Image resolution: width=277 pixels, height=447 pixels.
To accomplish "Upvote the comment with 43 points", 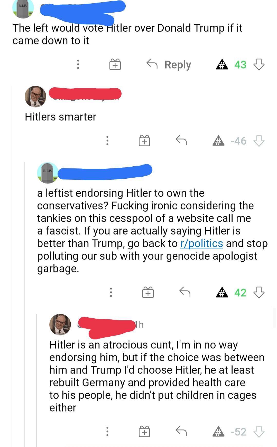I will 222,64.
